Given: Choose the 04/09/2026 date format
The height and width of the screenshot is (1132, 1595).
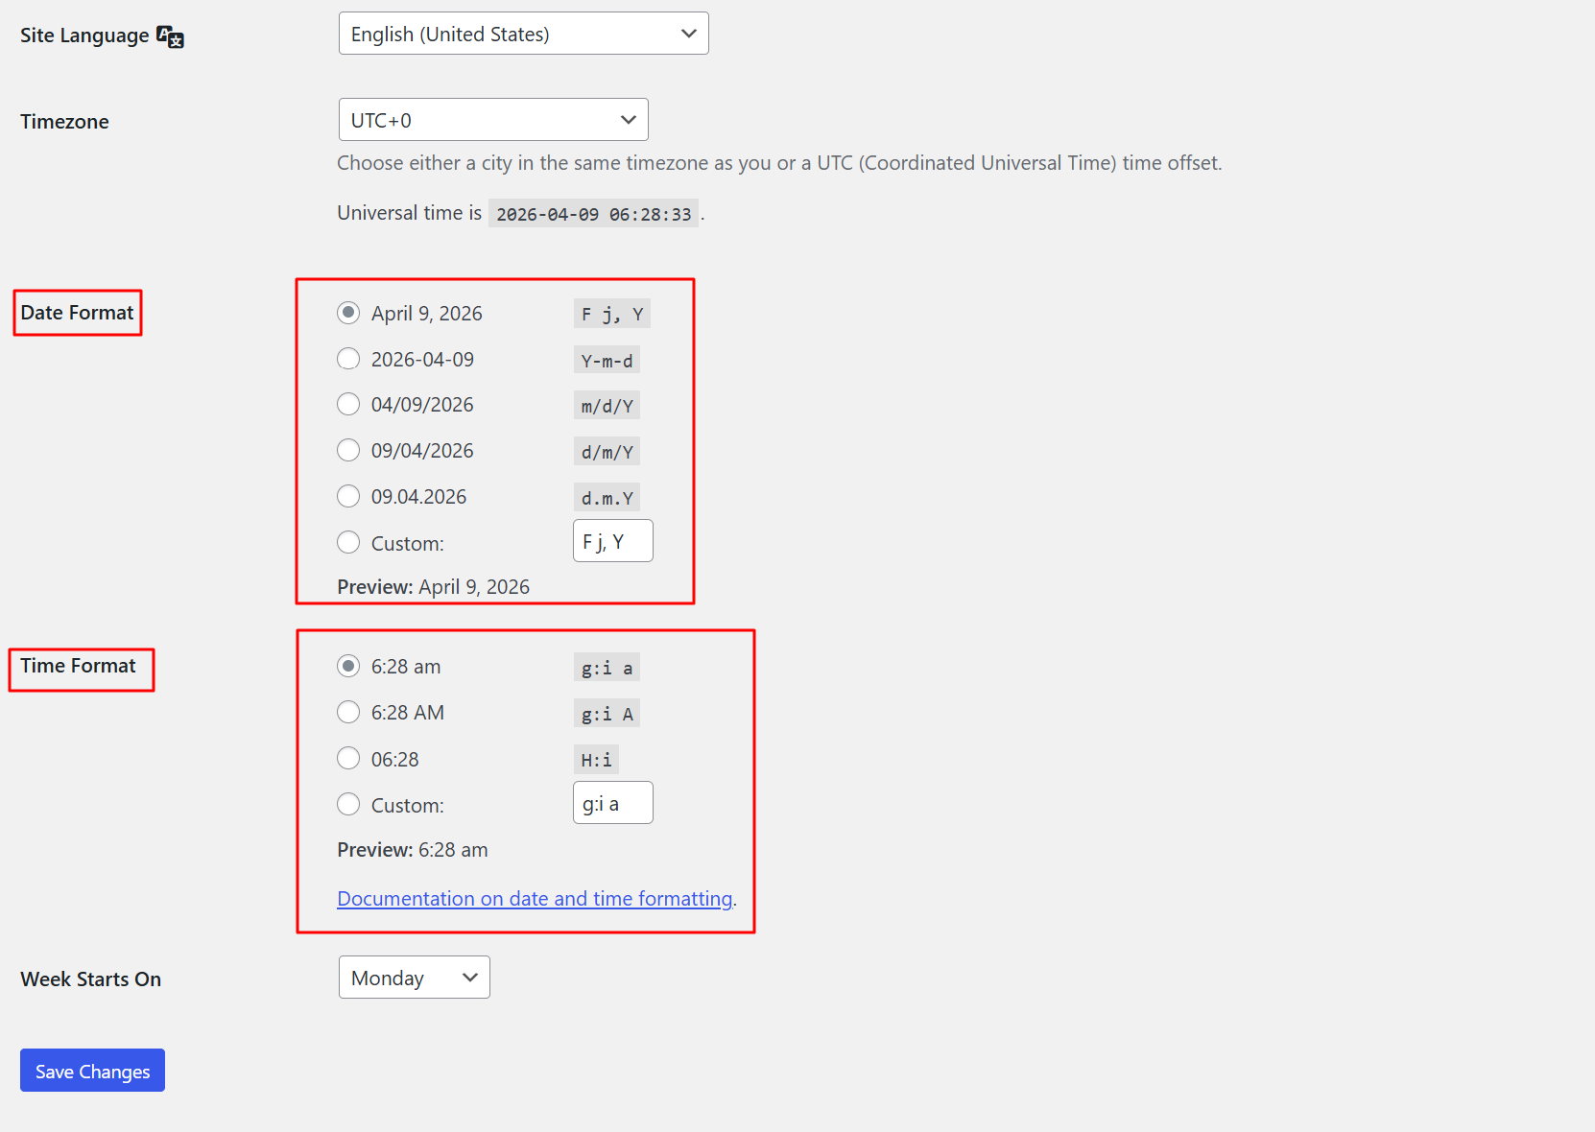Looking at the screenshot, I should [348, 404].
